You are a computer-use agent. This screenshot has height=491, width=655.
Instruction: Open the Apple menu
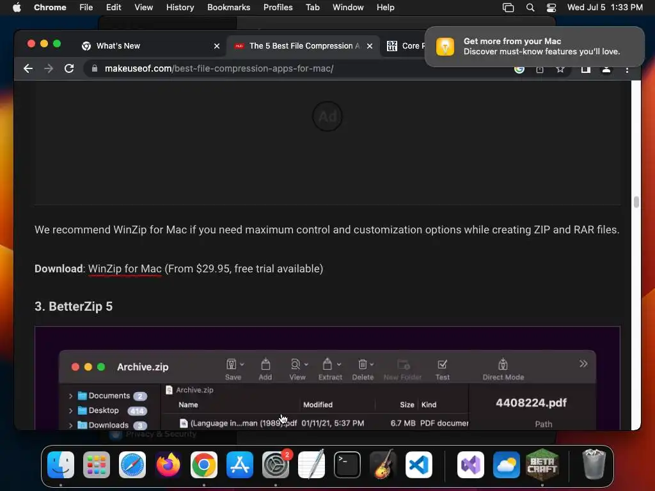pyautogui.click(x=17, y=8)
